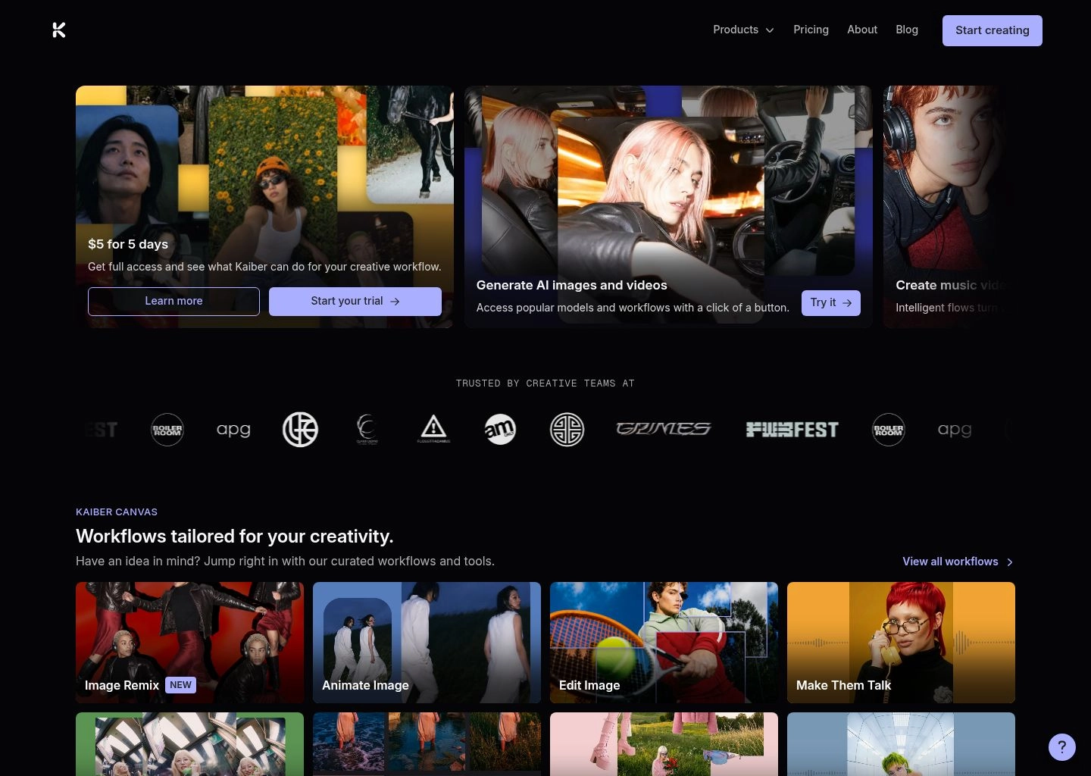Click the FWBFEST logo
This screenshot has width=1091, height=776.
pos(792,430)
